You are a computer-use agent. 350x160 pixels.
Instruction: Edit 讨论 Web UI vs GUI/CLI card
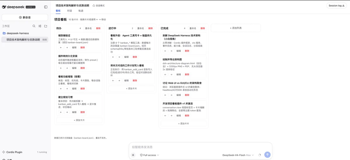179,95
